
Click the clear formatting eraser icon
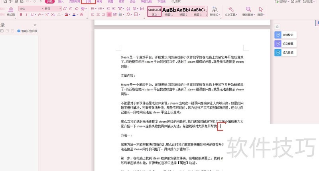coord(77,8)
